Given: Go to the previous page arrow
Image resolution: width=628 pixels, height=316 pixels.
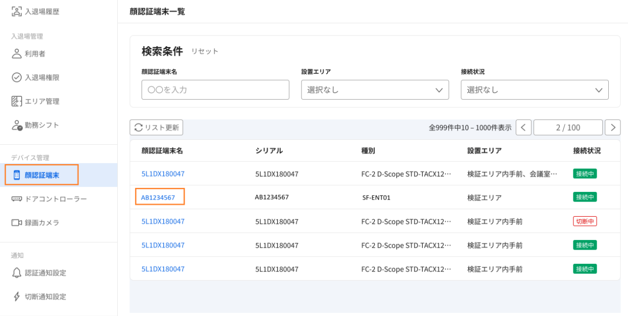Looking at the screenshot, I should coord(524,128).
